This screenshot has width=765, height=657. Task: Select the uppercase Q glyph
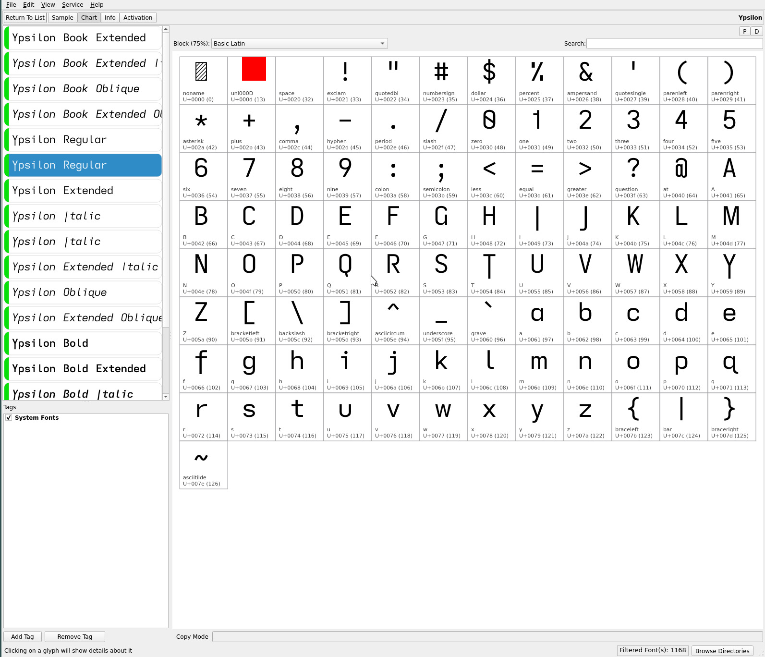[348, 273]
